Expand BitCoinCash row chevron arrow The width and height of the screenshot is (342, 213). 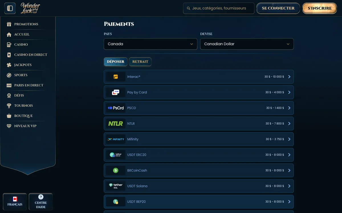[x=289, y=170]
